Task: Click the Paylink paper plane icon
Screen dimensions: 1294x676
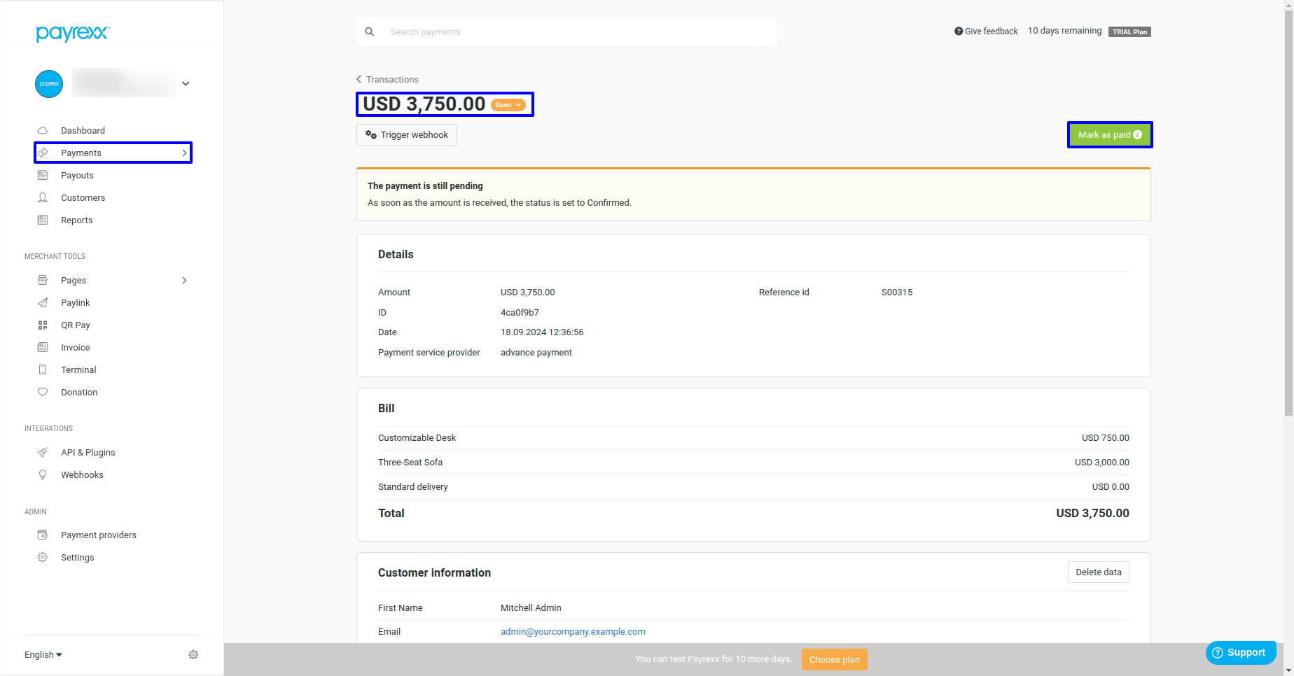Action: coord(43,303)
